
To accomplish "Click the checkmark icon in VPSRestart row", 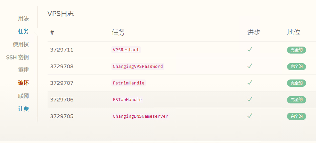I will click(x=250, y=49).
